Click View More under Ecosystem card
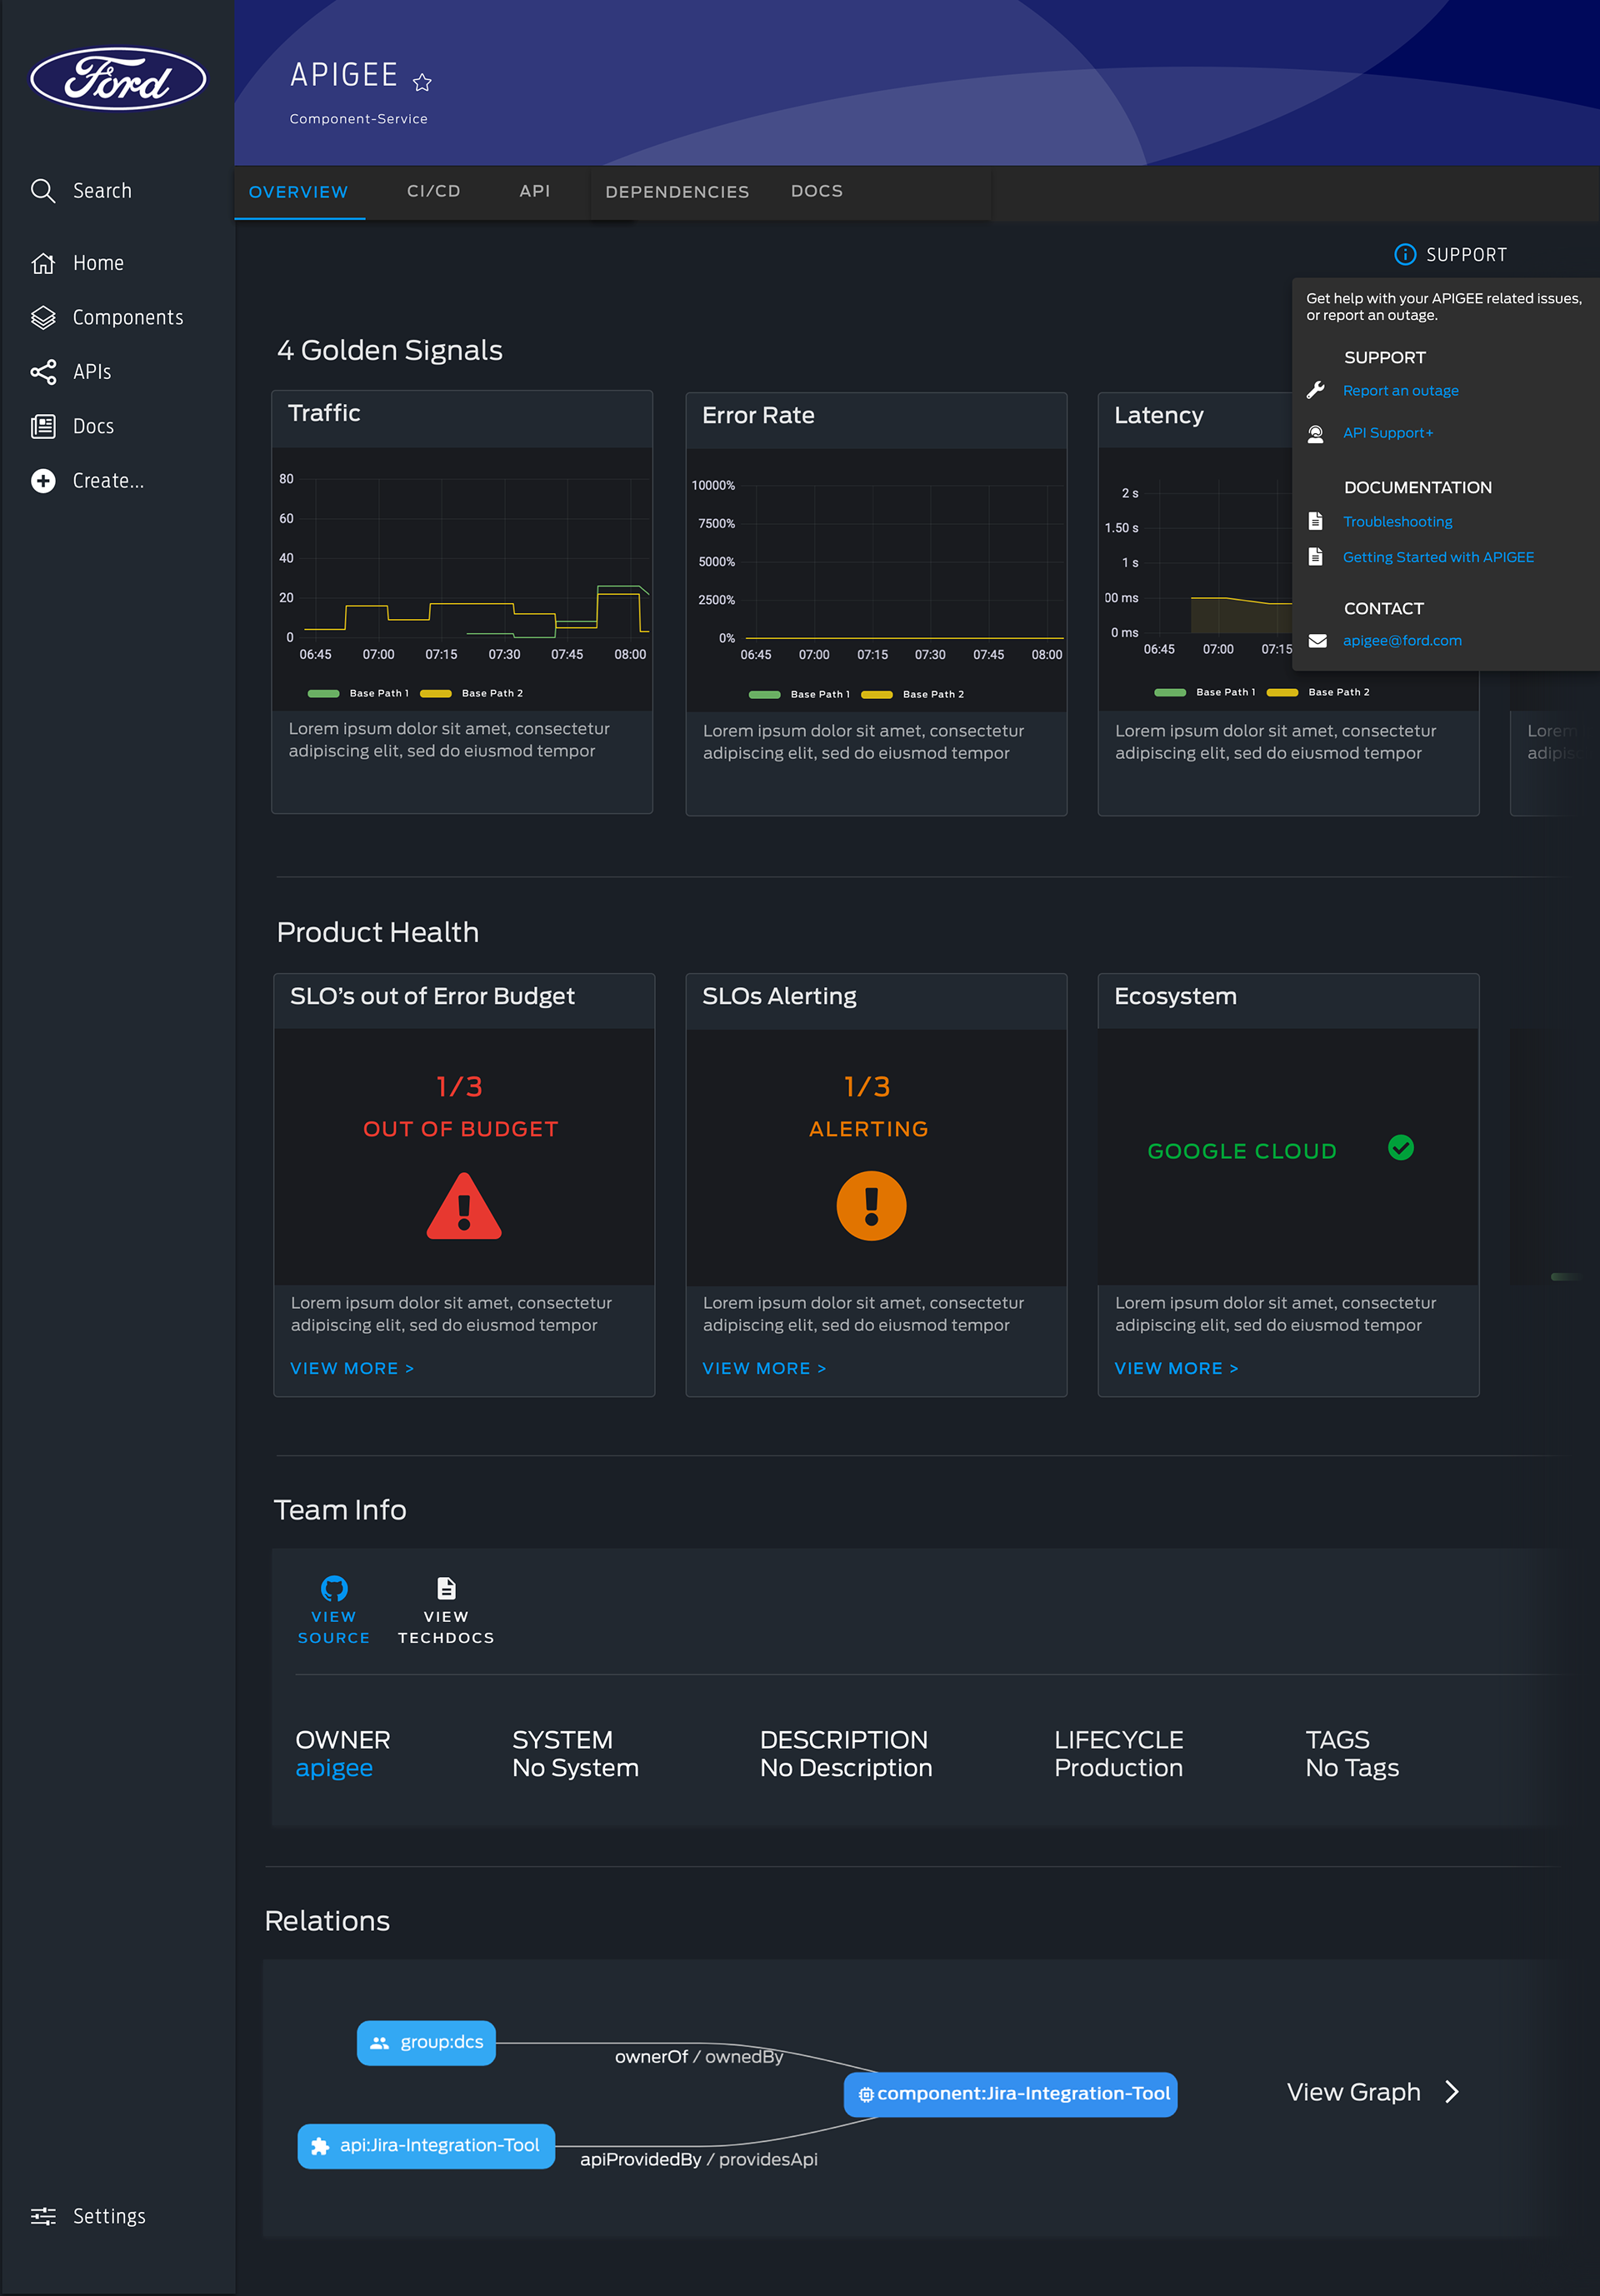 1176,1368
